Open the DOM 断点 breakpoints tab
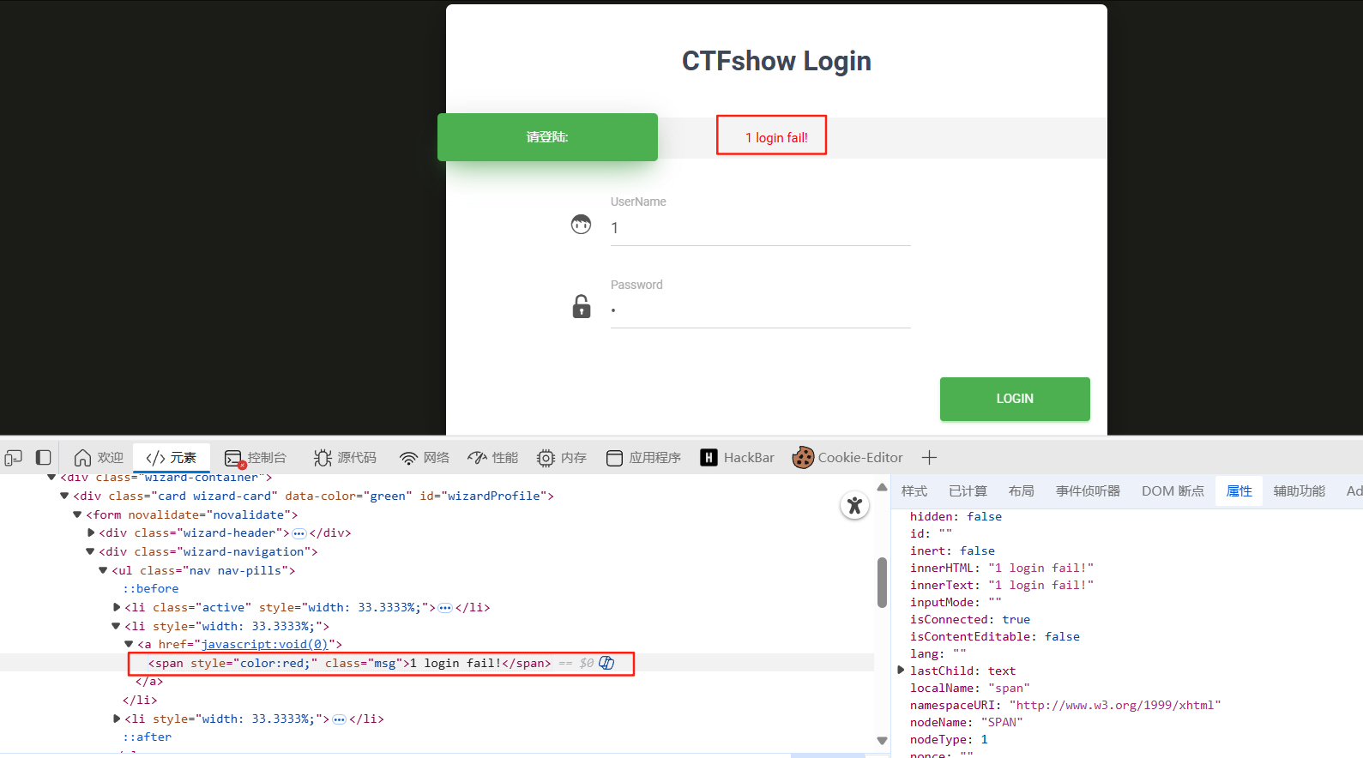 (1173, 491)
